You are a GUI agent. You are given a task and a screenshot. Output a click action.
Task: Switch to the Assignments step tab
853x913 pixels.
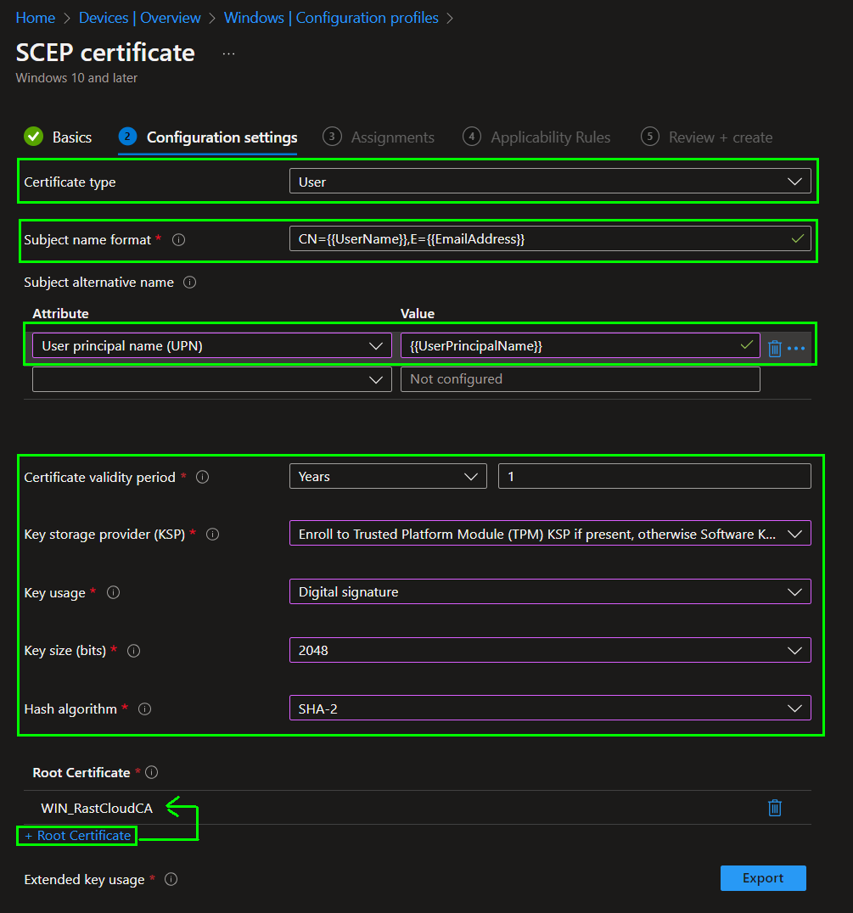click(379, 137)
